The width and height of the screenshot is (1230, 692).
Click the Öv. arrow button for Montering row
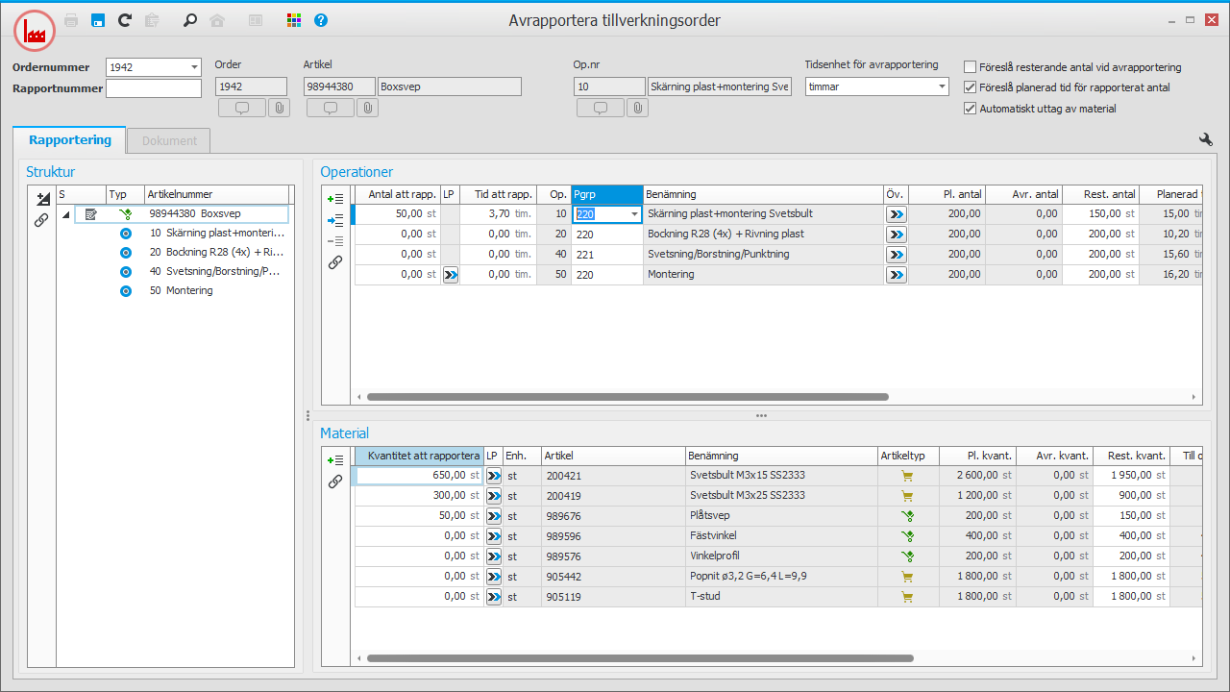coord(897,275)
